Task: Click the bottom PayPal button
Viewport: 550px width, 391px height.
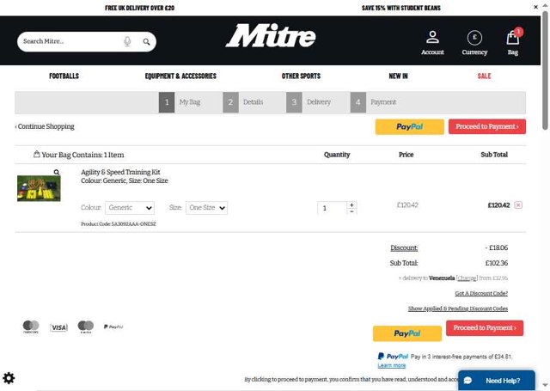Action: click(406, 333)
